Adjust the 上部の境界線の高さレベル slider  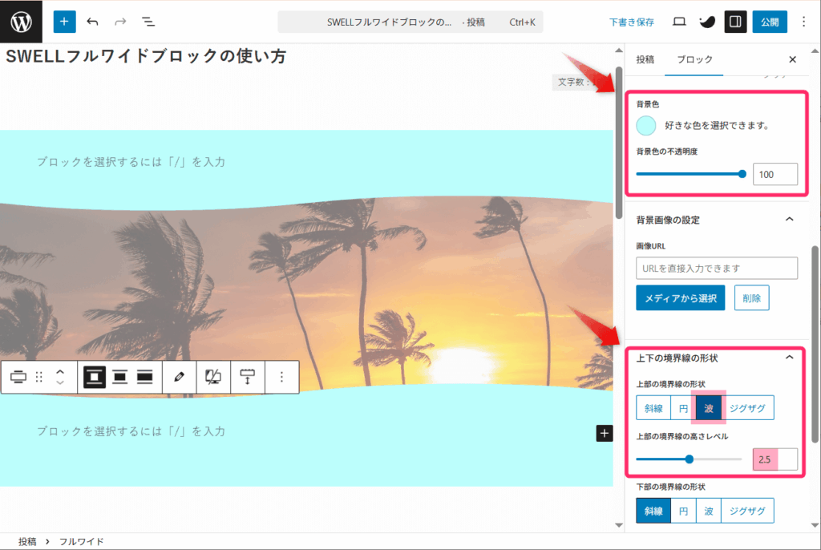tap(689, 459)
